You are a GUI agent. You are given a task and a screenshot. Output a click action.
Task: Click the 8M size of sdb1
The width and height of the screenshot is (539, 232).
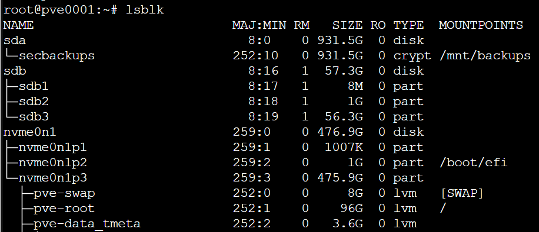355,86
